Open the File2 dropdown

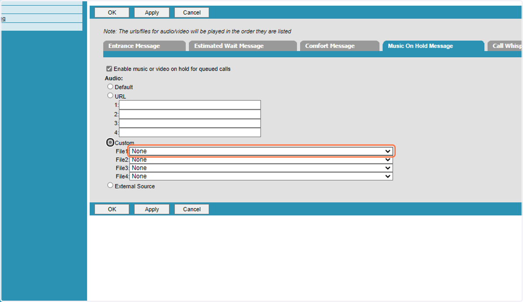click(x=261, y=159)
